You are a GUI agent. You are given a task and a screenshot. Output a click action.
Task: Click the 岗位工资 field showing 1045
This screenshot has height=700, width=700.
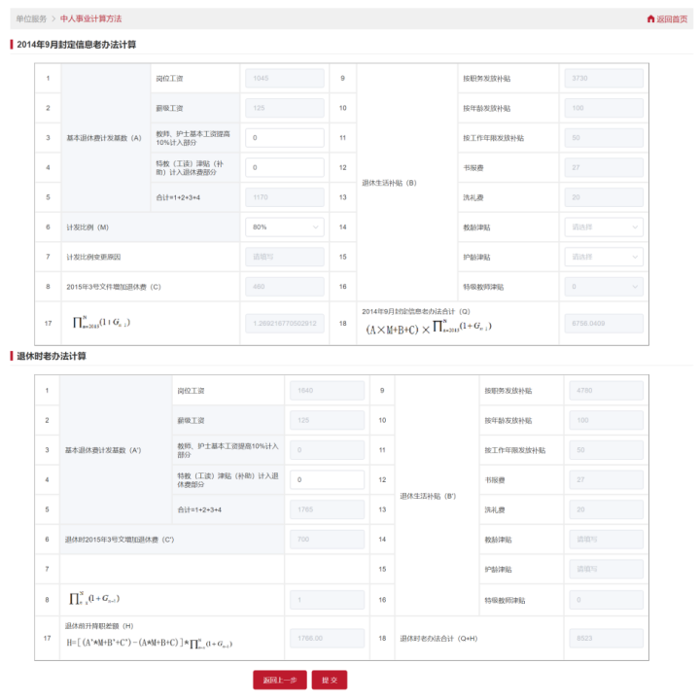[x=285, y=78]
